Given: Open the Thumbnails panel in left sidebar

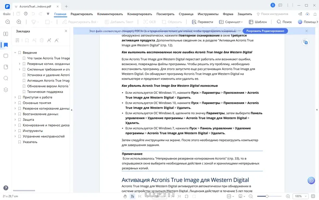Looking at the screenshot, I should pos(6,34).
